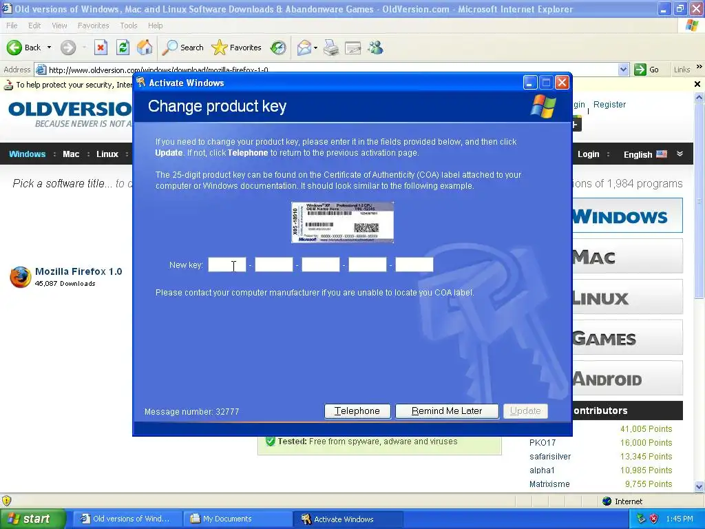Select Linux in site navigation bar
The image size is (705, 529).
107,154
